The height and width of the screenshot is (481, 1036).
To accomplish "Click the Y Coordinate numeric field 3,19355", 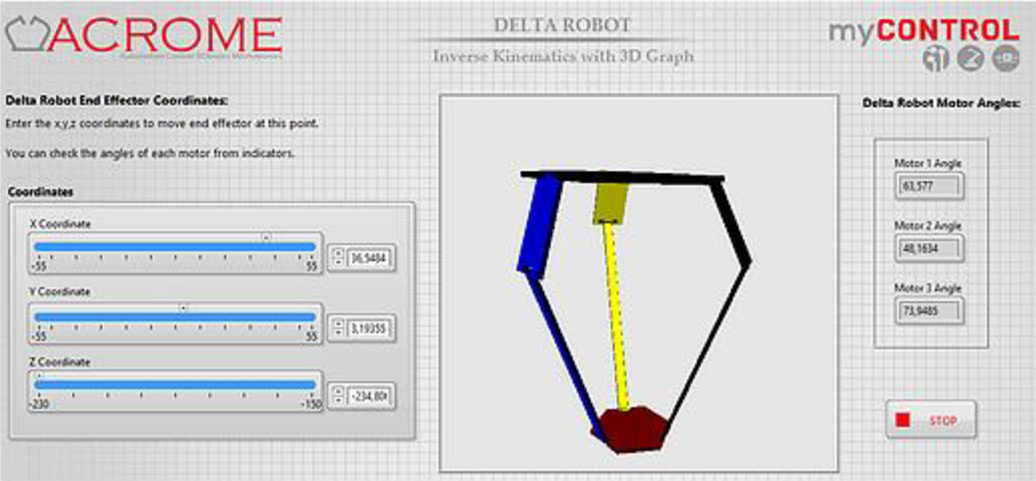I will [x=370, y=328].
